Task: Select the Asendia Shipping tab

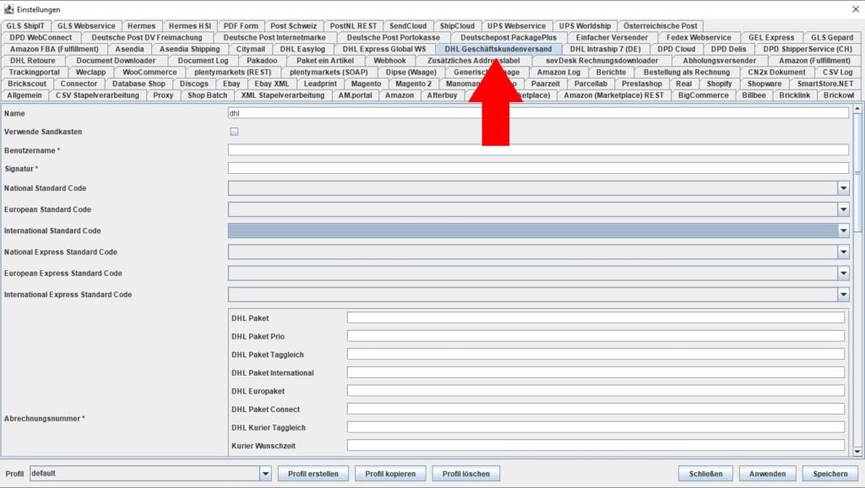Action: (x=190, y=49)
